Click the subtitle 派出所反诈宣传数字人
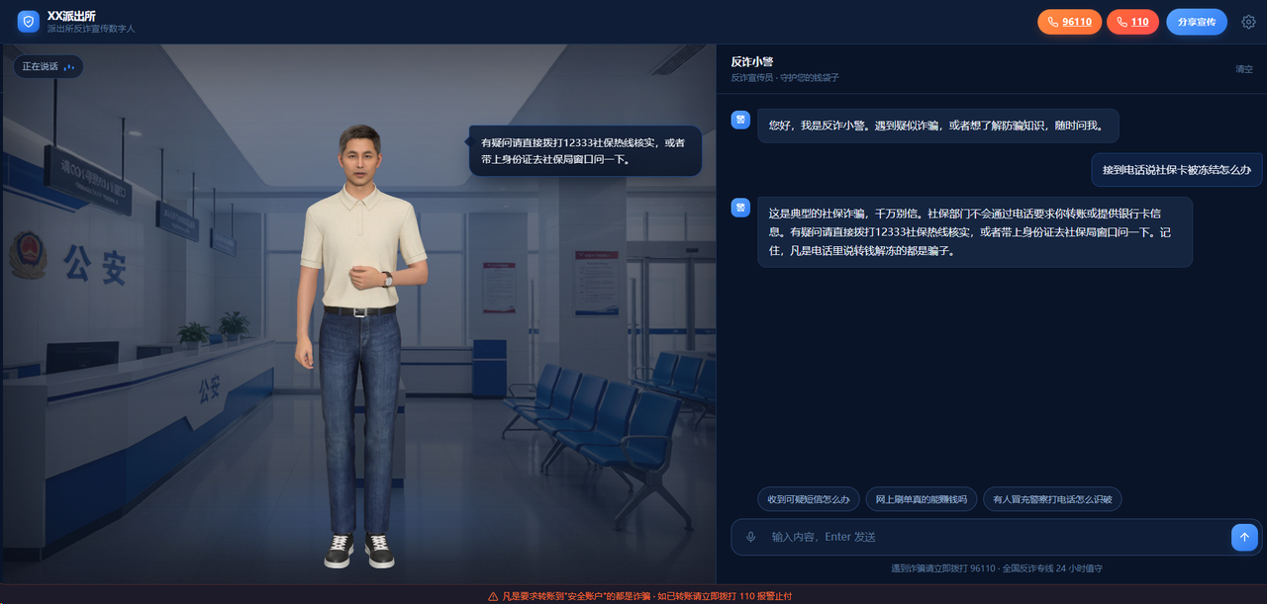Image resolution: width=1267 pixels, height=604 pixels. point(91,30)
